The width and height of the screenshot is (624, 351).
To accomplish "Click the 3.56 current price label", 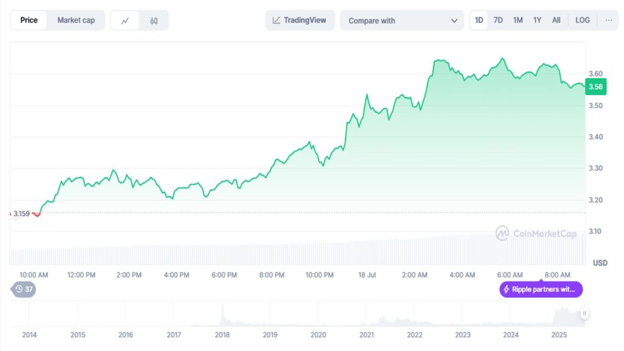I will tap(596, 87).
